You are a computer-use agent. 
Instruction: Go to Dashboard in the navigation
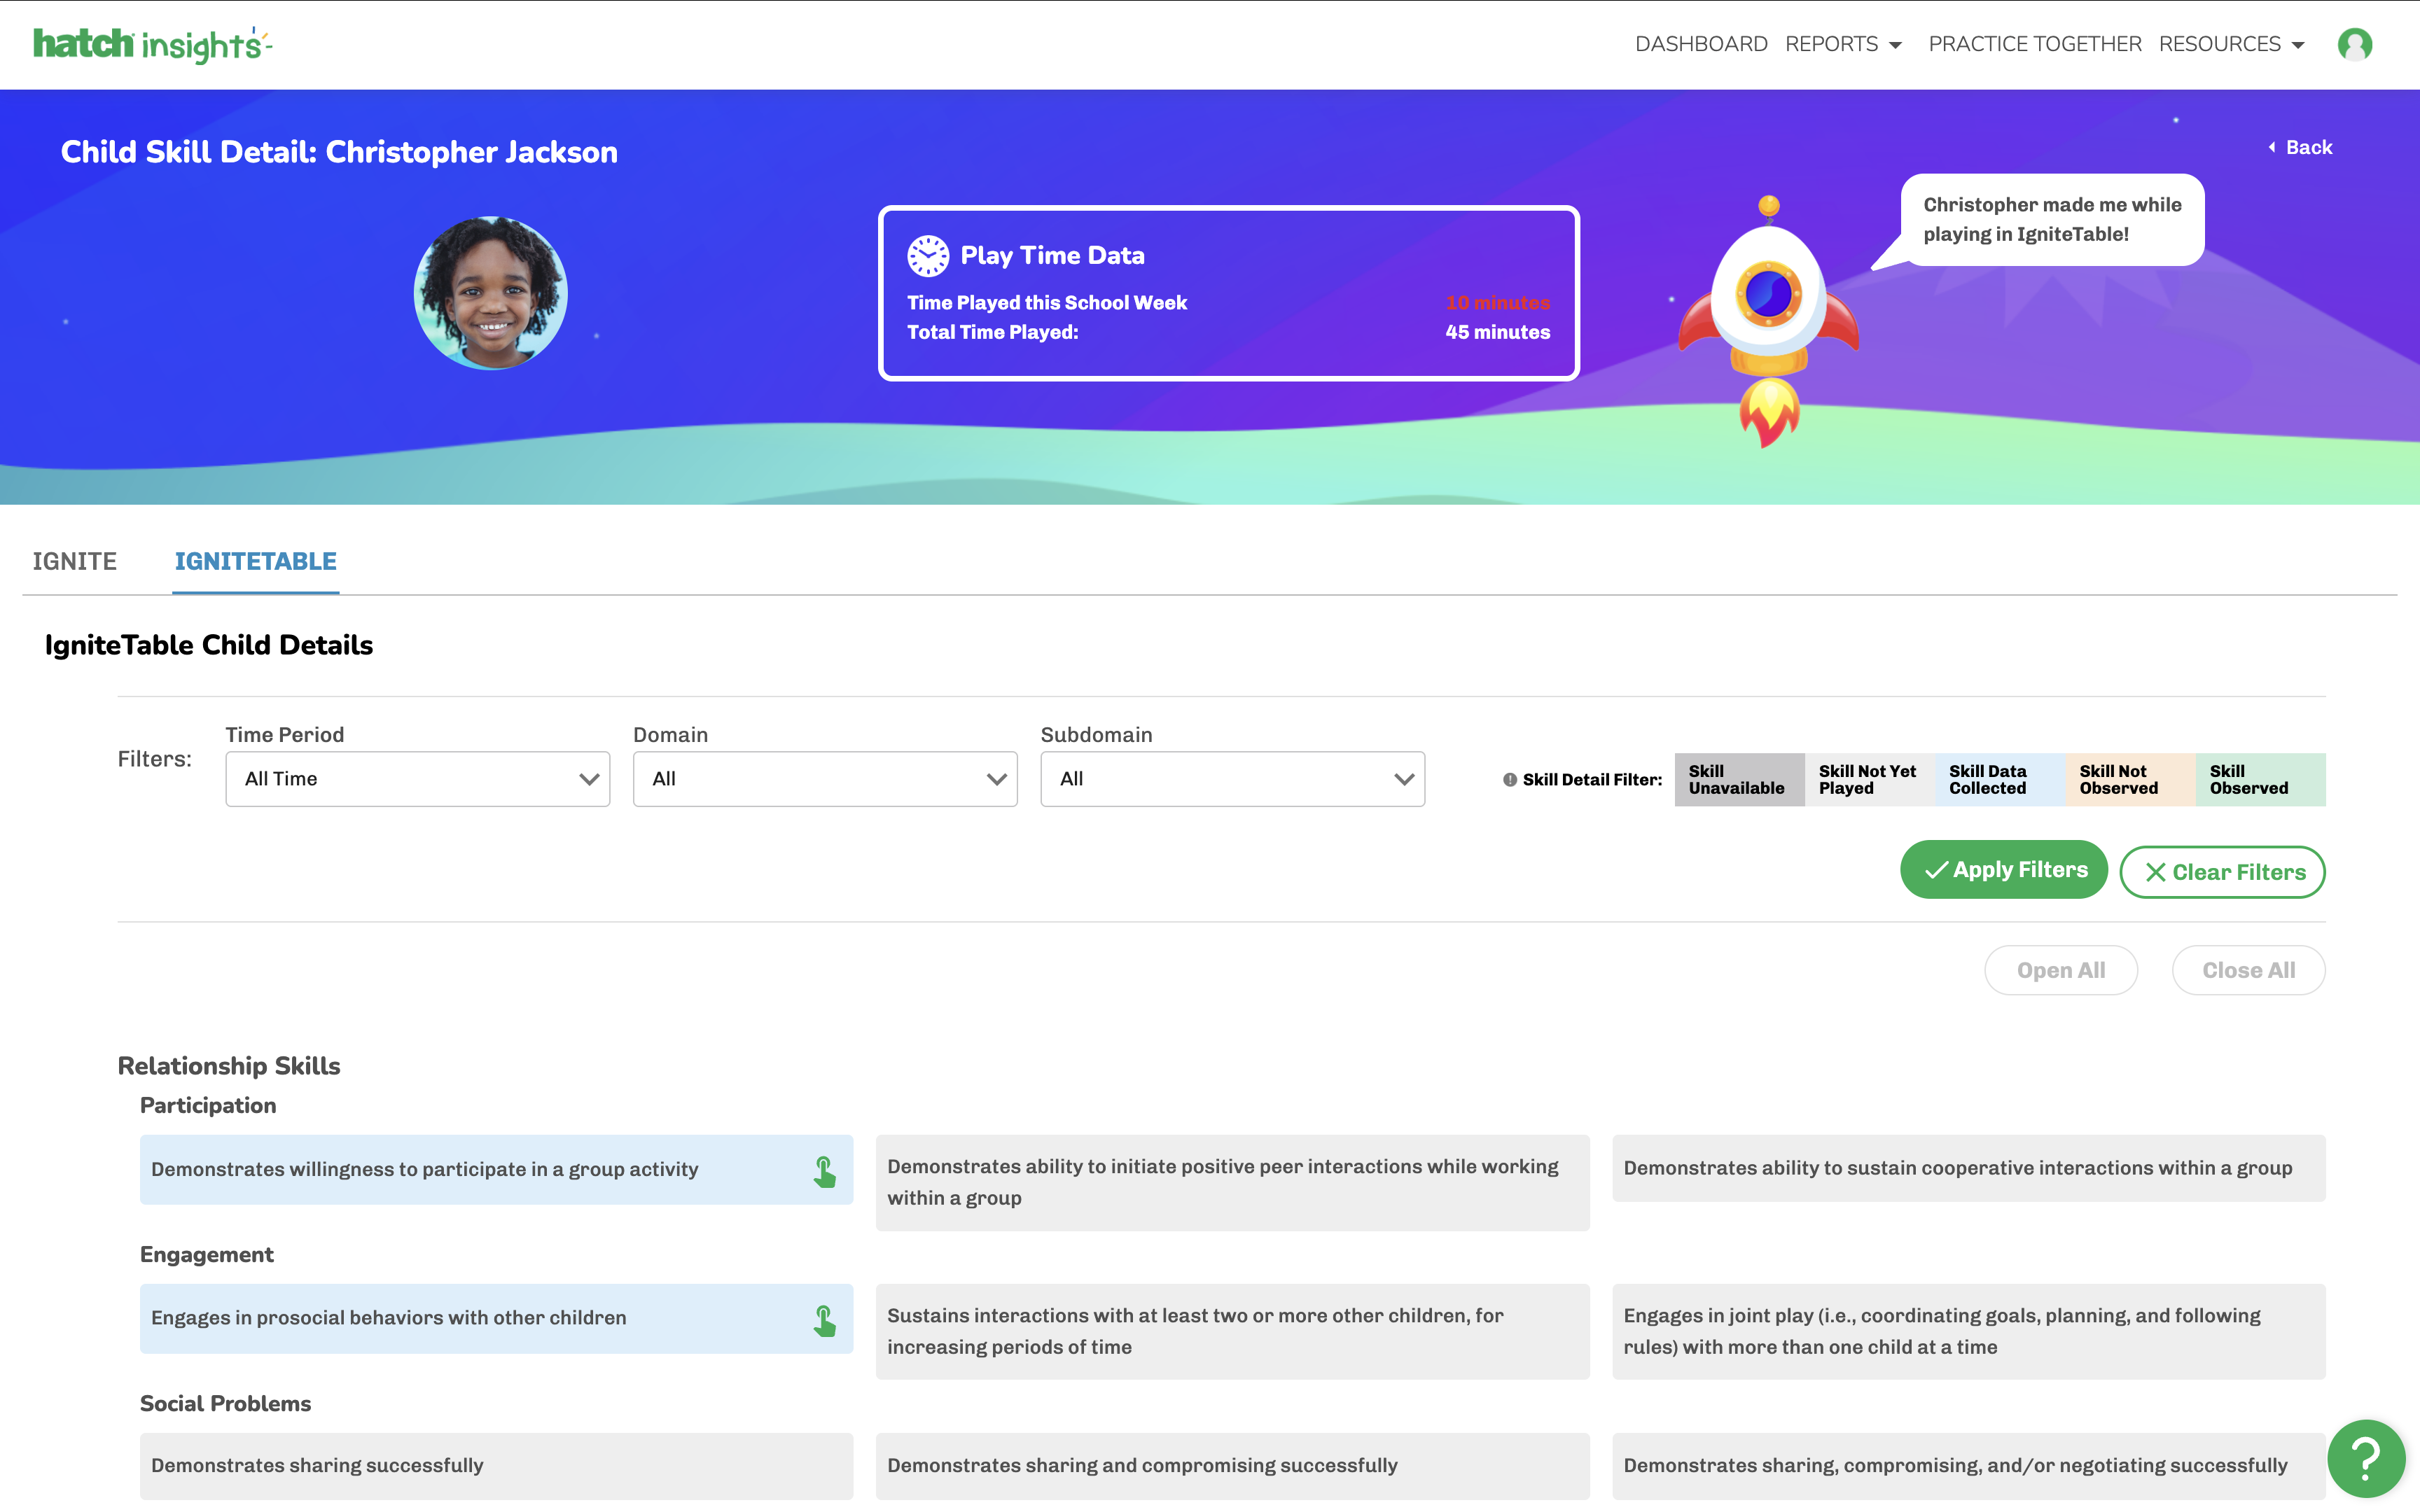(1701, 44)
